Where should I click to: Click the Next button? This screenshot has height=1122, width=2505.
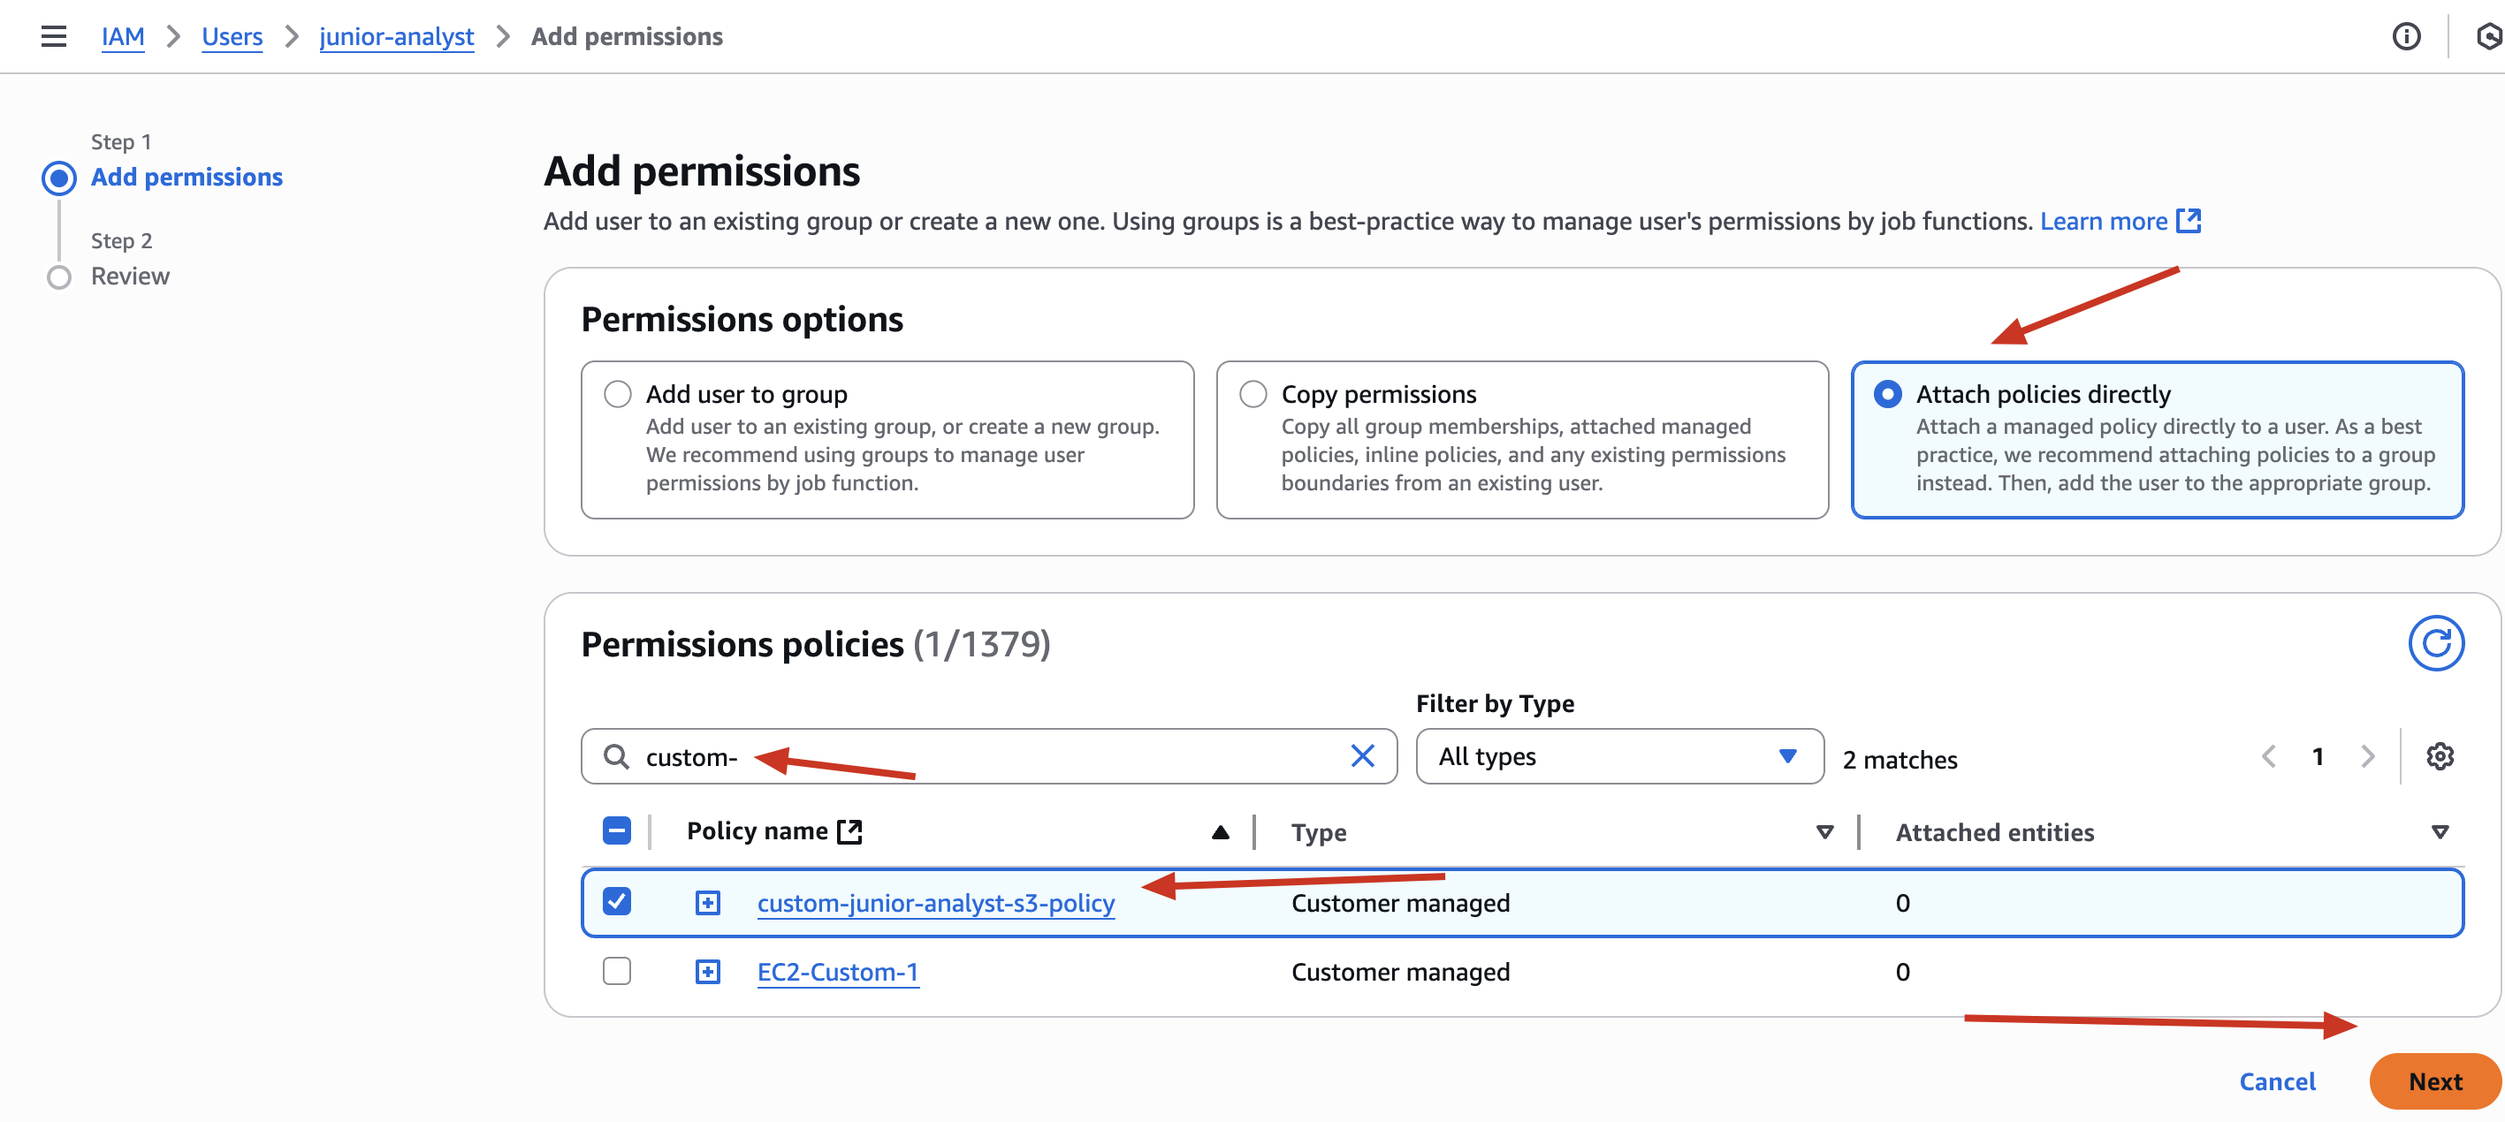click(x=2435, y=1080)
